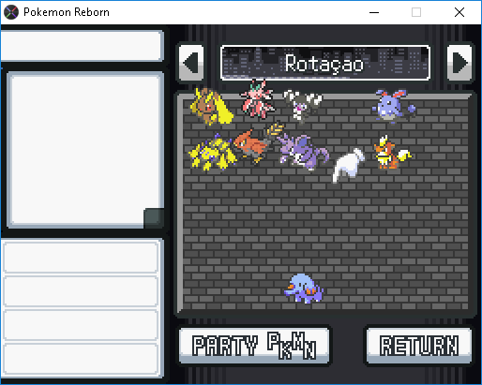Pick the blue Wooper Pokemon at the bottom
482x385 pixels.
[x=304, y=289]
